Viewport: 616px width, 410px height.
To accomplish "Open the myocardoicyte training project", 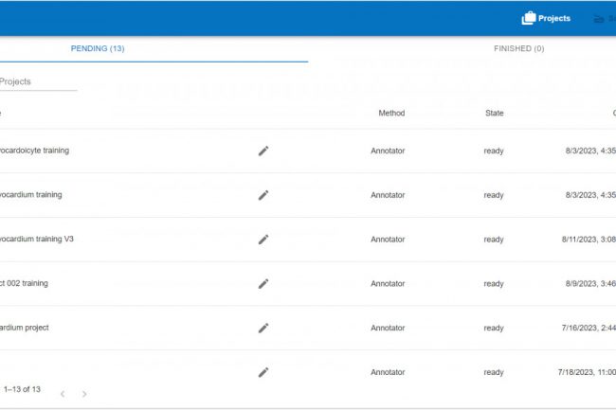I will click(34, 151).
